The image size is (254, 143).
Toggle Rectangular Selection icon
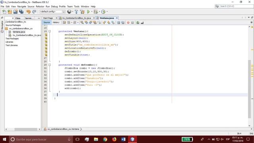click(99, 23)
